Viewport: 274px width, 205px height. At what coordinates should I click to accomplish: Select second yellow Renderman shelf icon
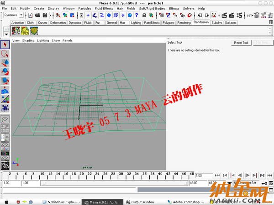coord(25,31)
